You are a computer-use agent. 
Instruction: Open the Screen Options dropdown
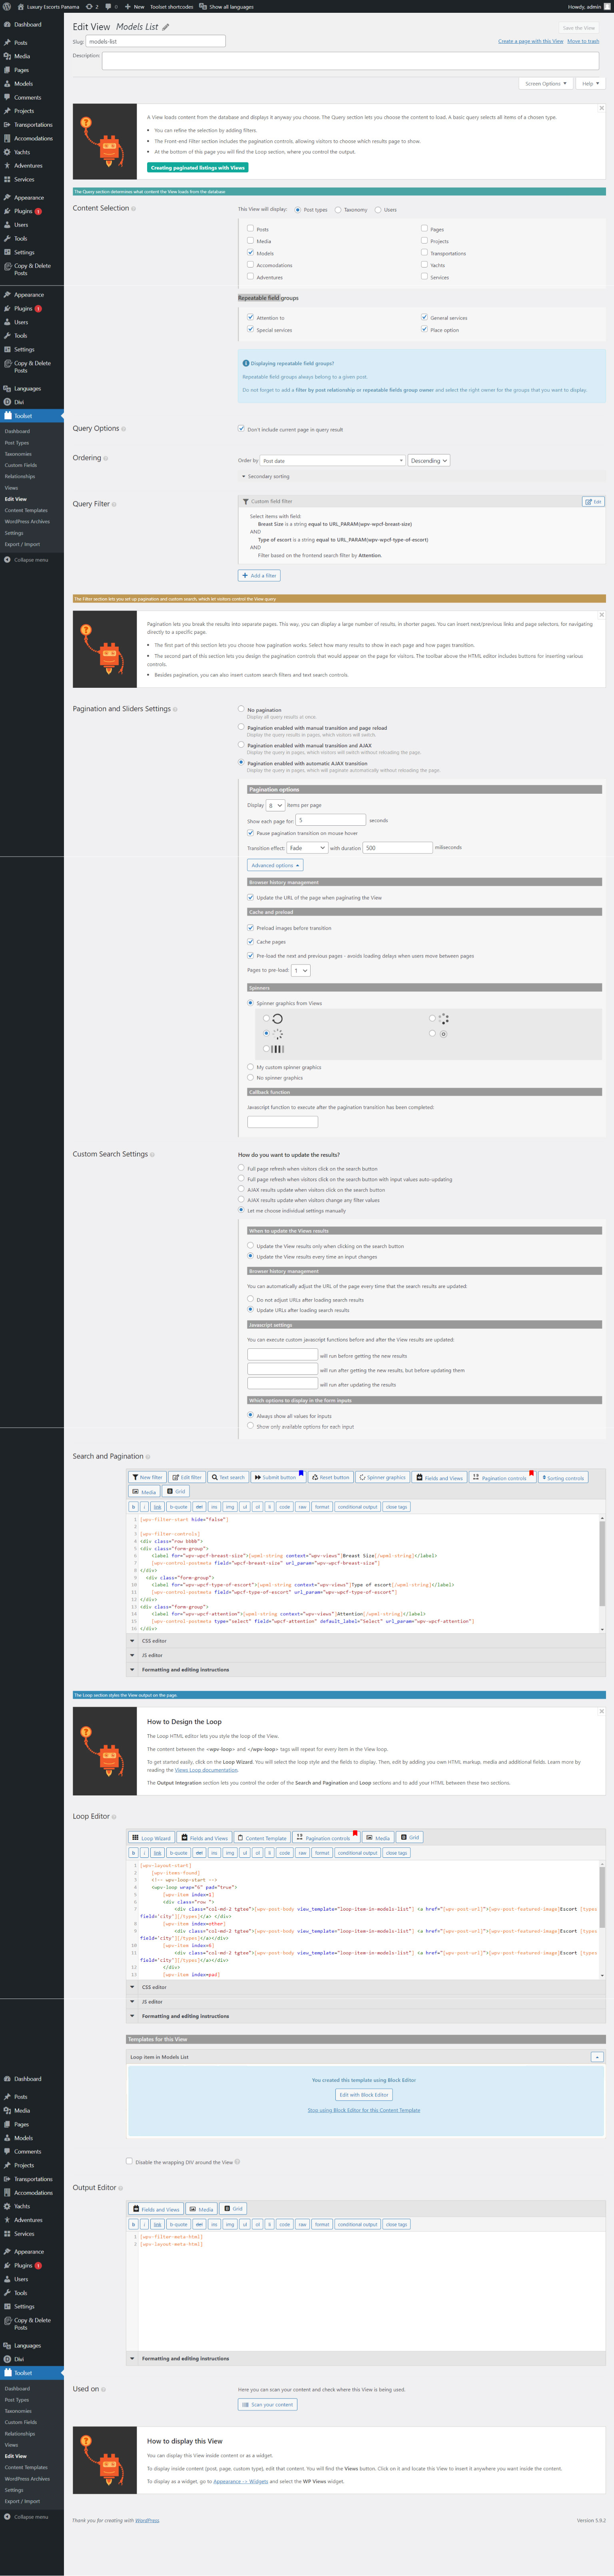546,84
